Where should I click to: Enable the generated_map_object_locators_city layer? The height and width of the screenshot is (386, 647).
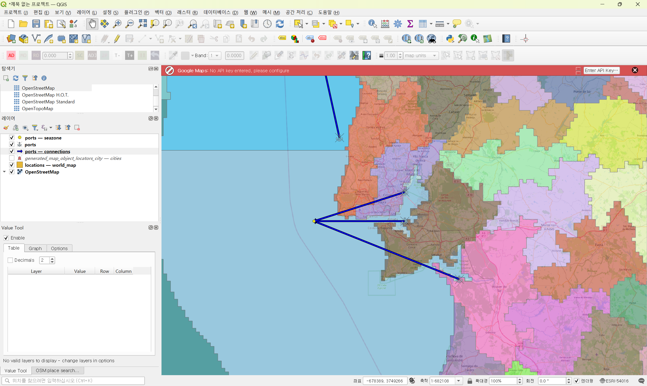[x=12, y=158]
